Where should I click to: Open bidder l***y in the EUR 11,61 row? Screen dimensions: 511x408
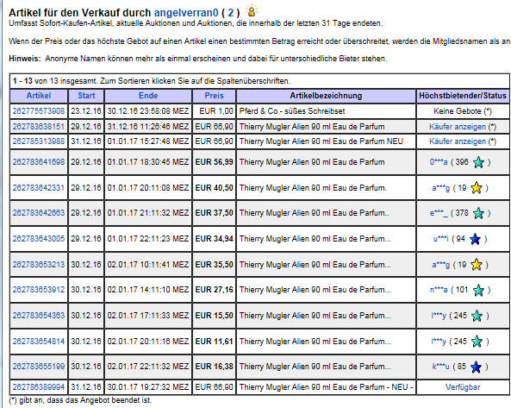439,342
